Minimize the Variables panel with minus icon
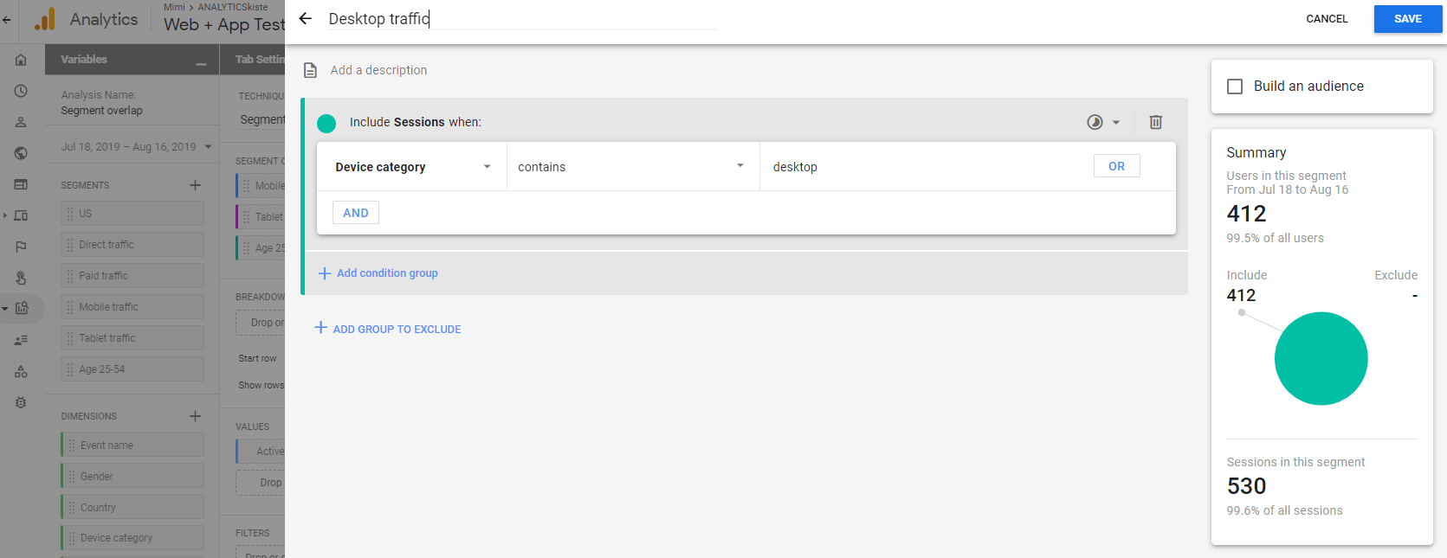 pos(201,62)
